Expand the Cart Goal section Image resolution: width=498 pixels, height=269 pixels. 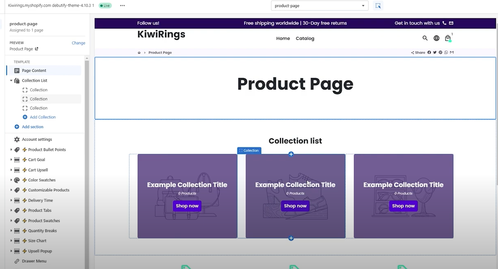[x=11, y=160]
